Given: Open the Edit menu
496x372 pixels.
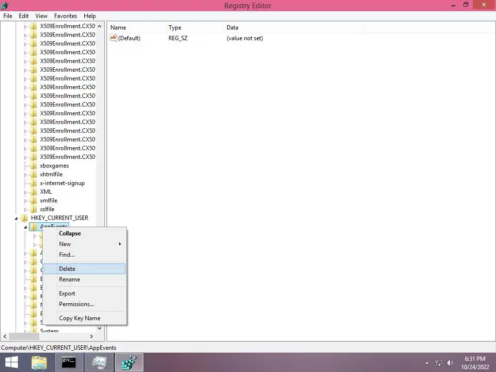Looking at the screenshot, I should (24, 16).
